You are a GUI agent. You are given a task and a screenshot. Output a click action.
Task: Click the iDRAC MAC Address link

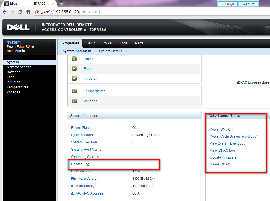coord(87,193)
